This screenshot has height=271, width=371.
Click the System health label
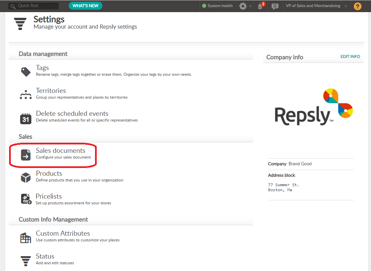coord(220,6)
